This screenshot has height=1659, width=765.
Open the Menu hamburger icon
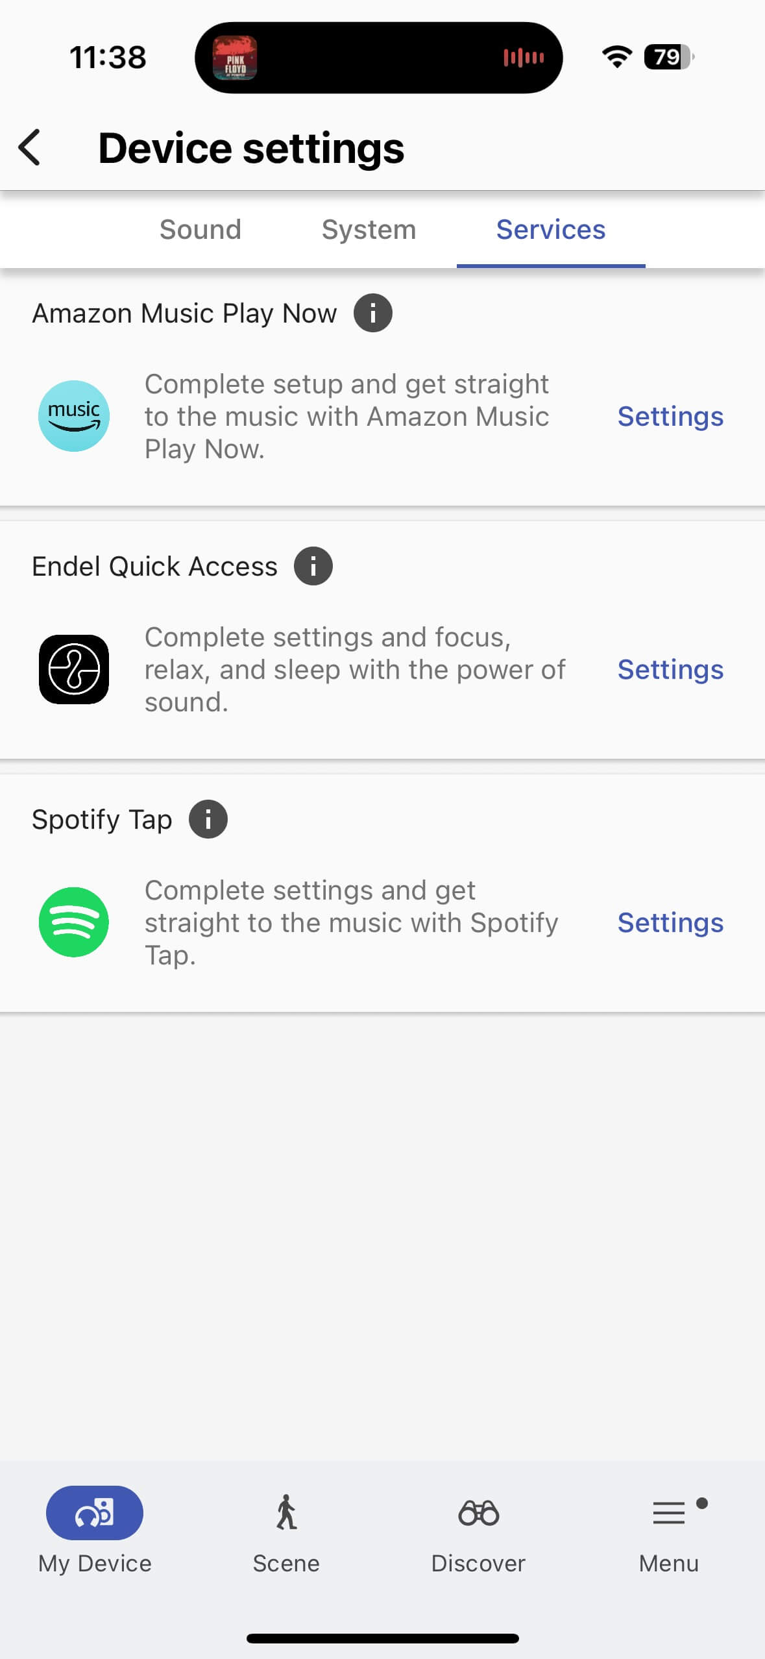668,1514
